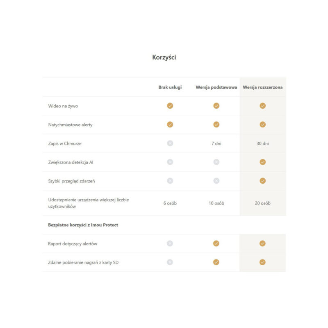328x328 pixels.
Task: Select the Wersja podstawowa column header
Action: pos(216,87)
